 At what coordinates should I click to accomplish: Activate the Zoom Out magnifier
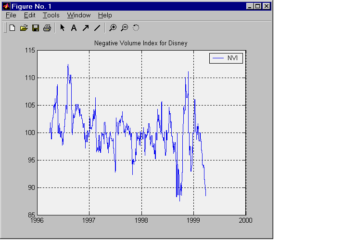point(125,28)
